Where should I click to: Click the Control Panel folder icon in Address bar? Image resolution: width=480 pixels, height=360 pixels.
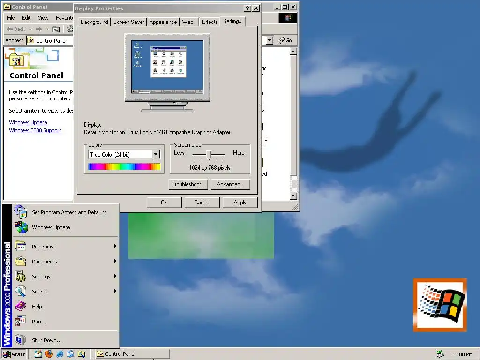click(x=30, y=40)
